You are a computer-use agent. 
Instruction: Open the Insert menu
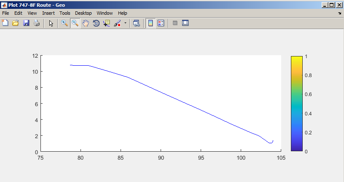click(48, 13)
